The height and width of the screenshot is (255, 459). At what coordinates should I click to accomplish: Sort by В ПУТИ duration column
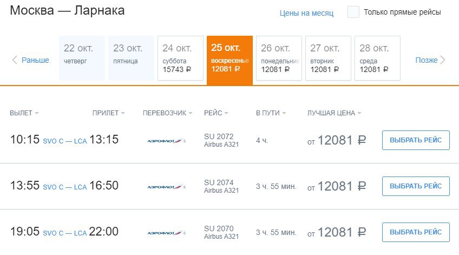tap(271, 113)
